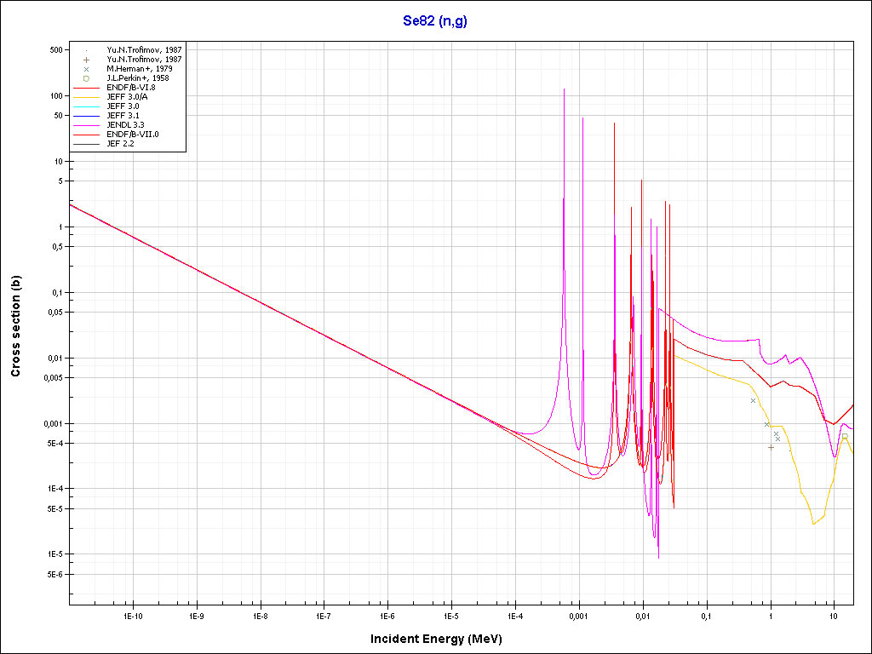Click the JEF 2.2 legend entry text
The height and width of the screenshot is (654, 872).
click(120, 144)
